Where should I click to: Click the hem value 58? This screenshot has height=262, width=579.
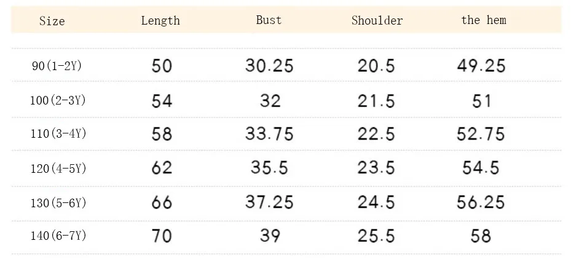[x=481, y=236]
